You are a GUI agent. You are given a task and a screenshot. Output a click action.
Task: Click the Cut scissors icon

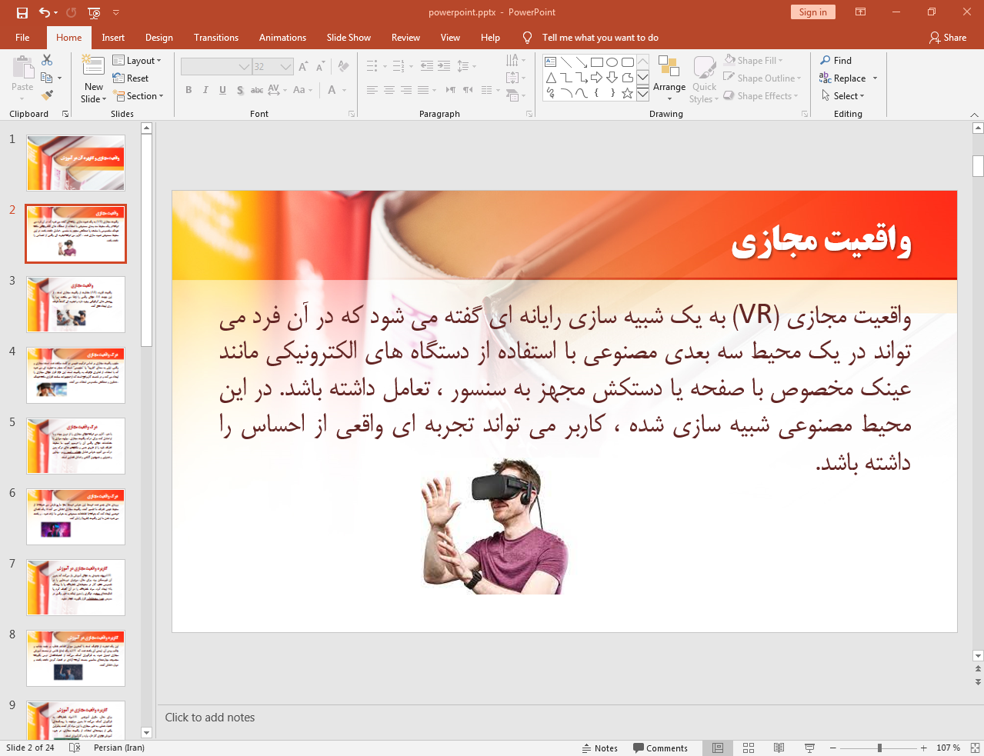coord(47,60)
